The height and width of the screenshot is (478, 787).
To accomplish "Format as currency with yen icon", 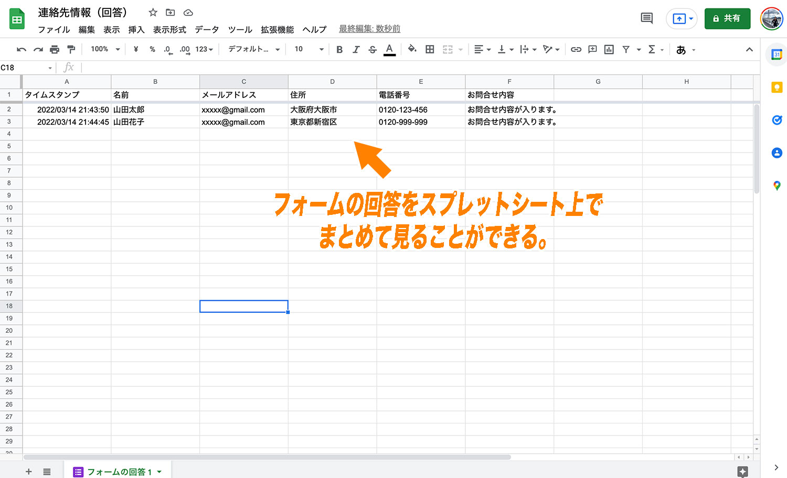I will click(136, 49).
